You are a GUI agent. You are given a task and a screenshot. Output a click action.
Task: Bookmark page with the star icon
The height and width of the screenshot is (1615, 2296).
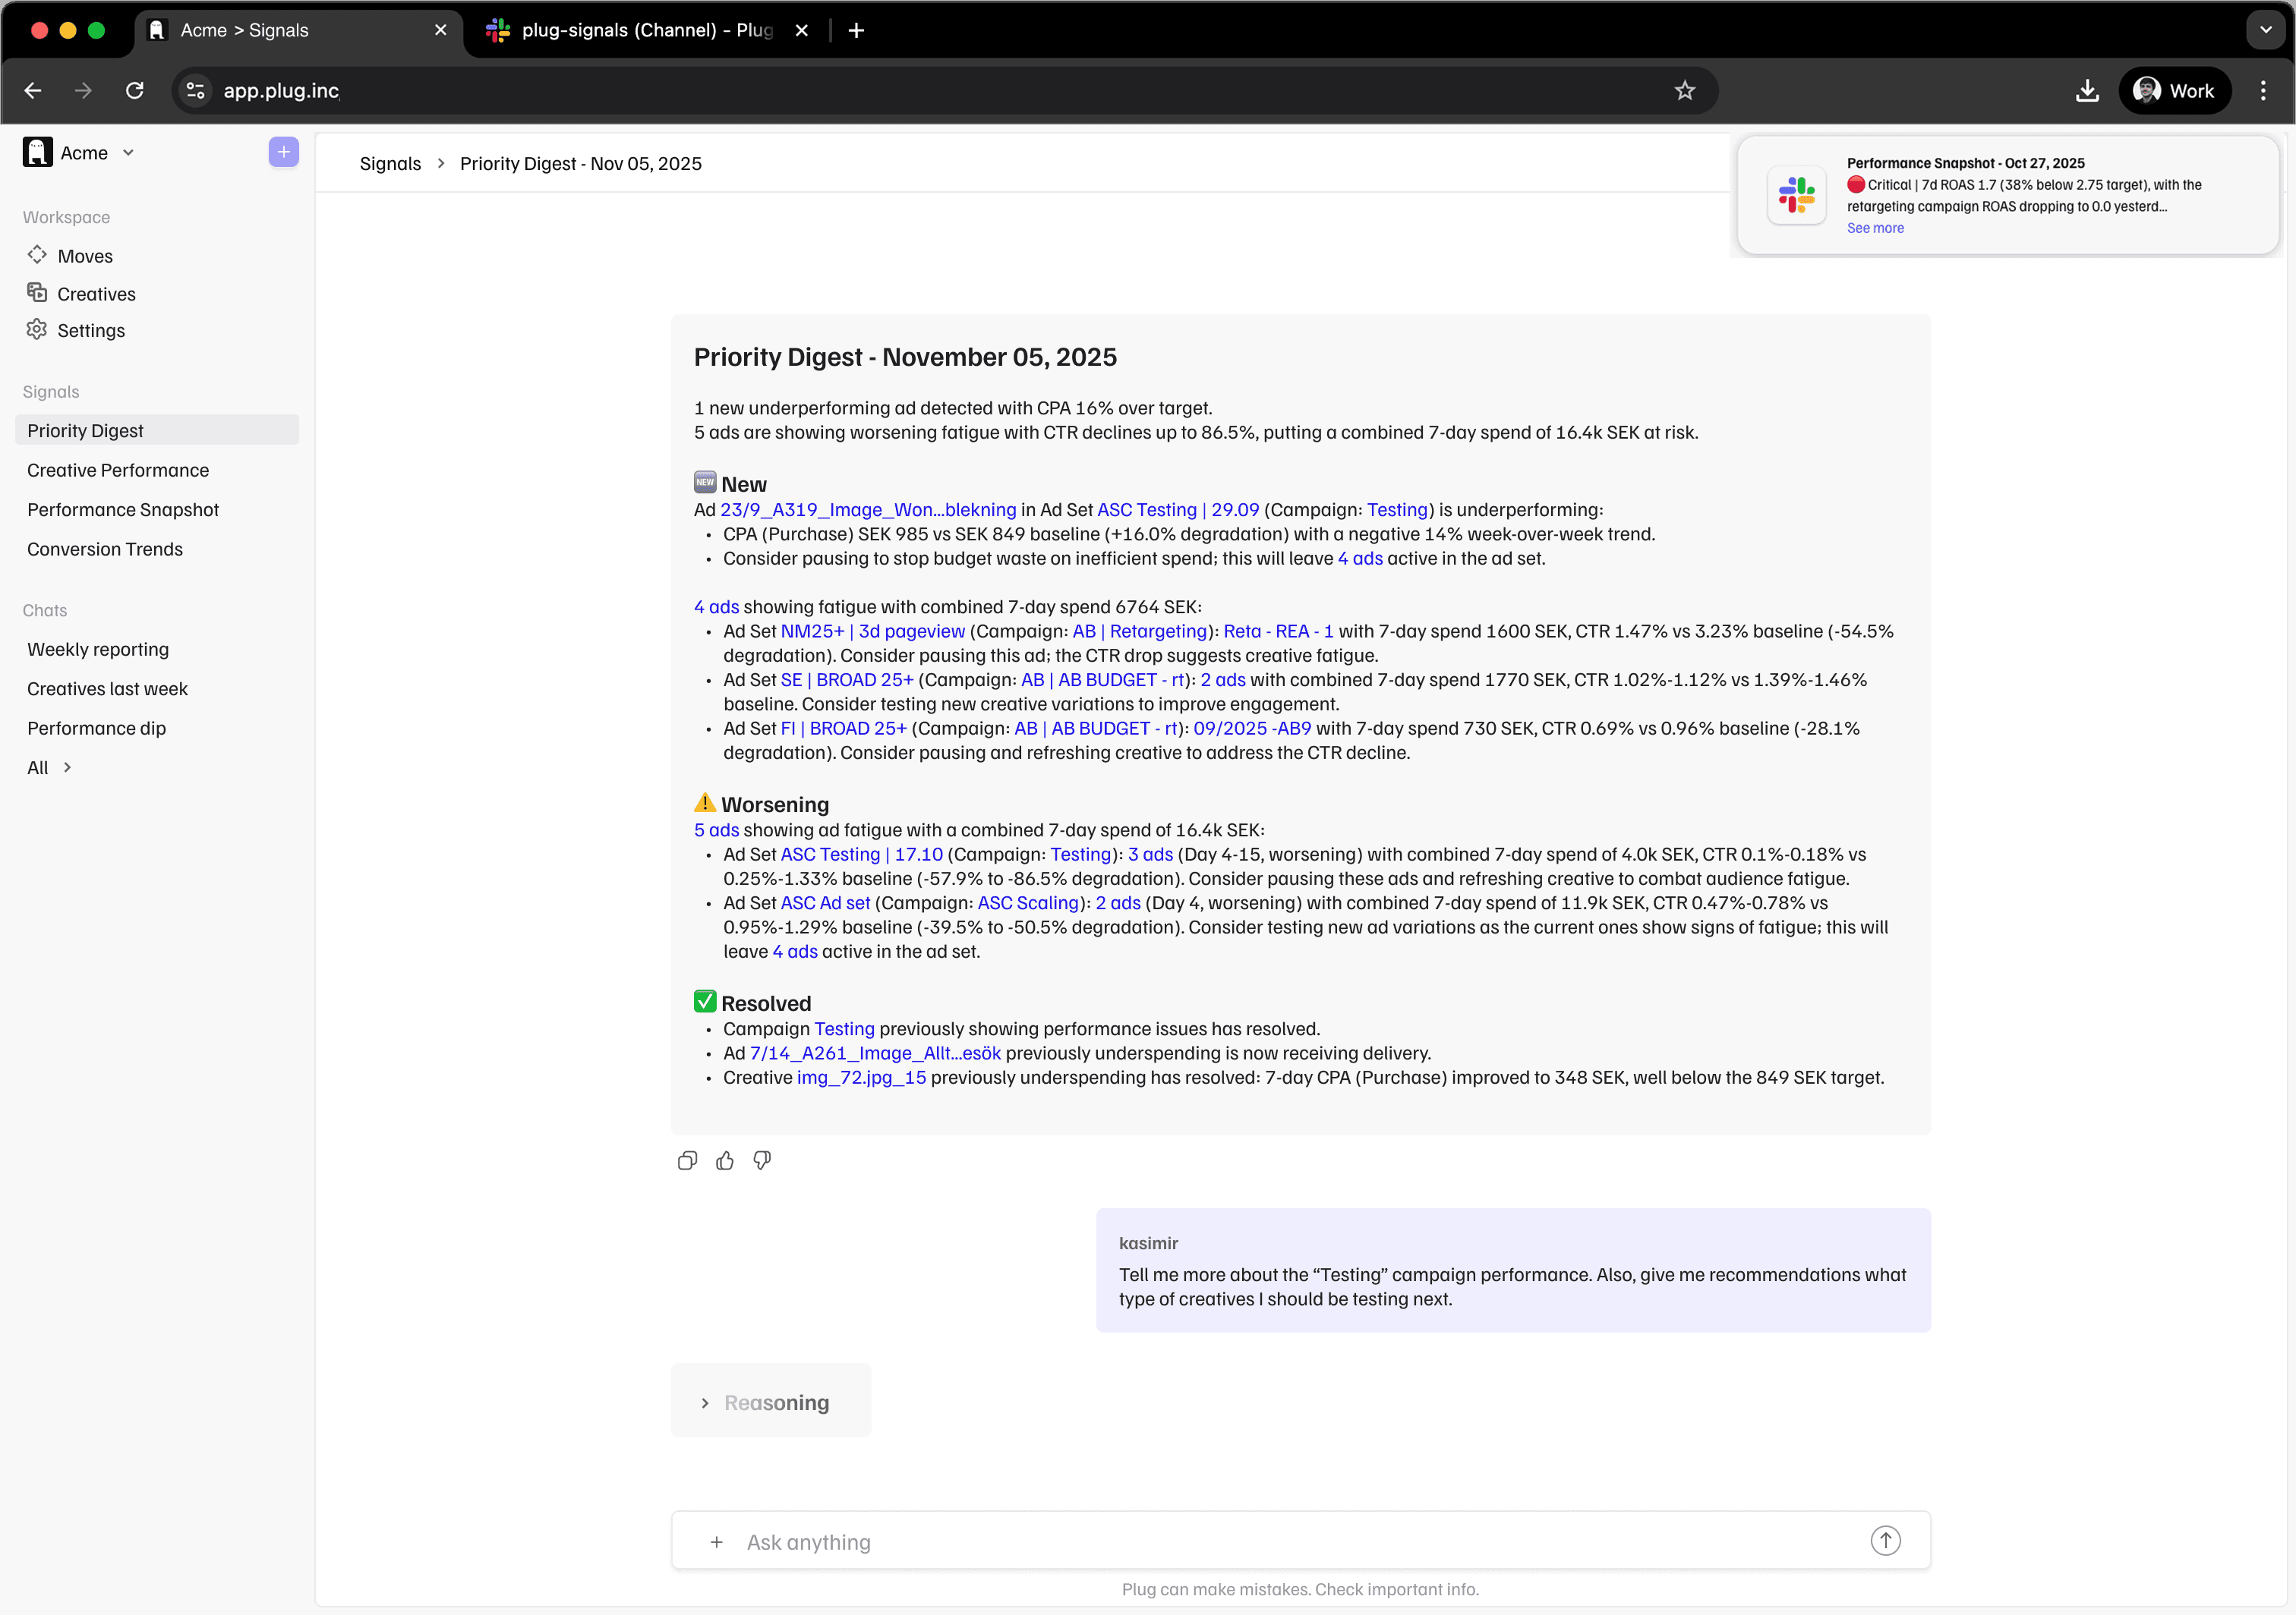coord(1684,91)
